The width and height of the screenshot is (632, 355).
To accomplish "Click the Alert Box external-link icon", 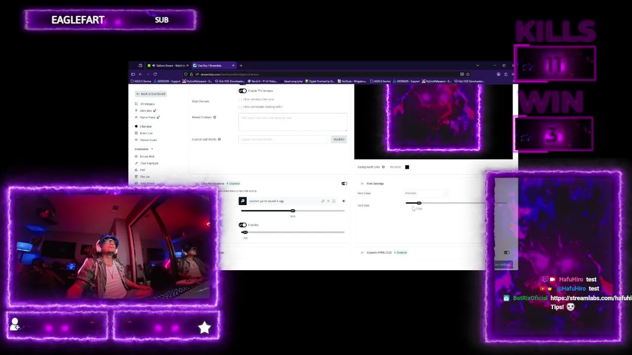I will [x=155, y=110].
